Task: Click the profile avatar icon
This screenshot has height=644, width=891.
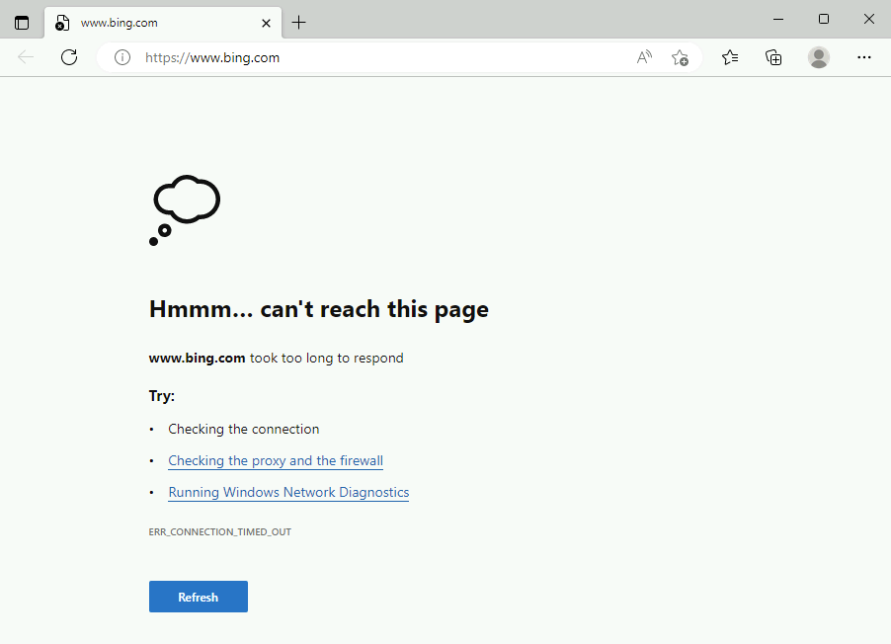Action: (819, 57)
